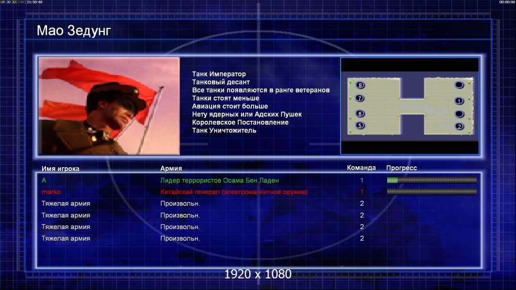Click the H-shaped map preview terrain
The width and height of the screenshot is (516, 290).
pos(410,106)
